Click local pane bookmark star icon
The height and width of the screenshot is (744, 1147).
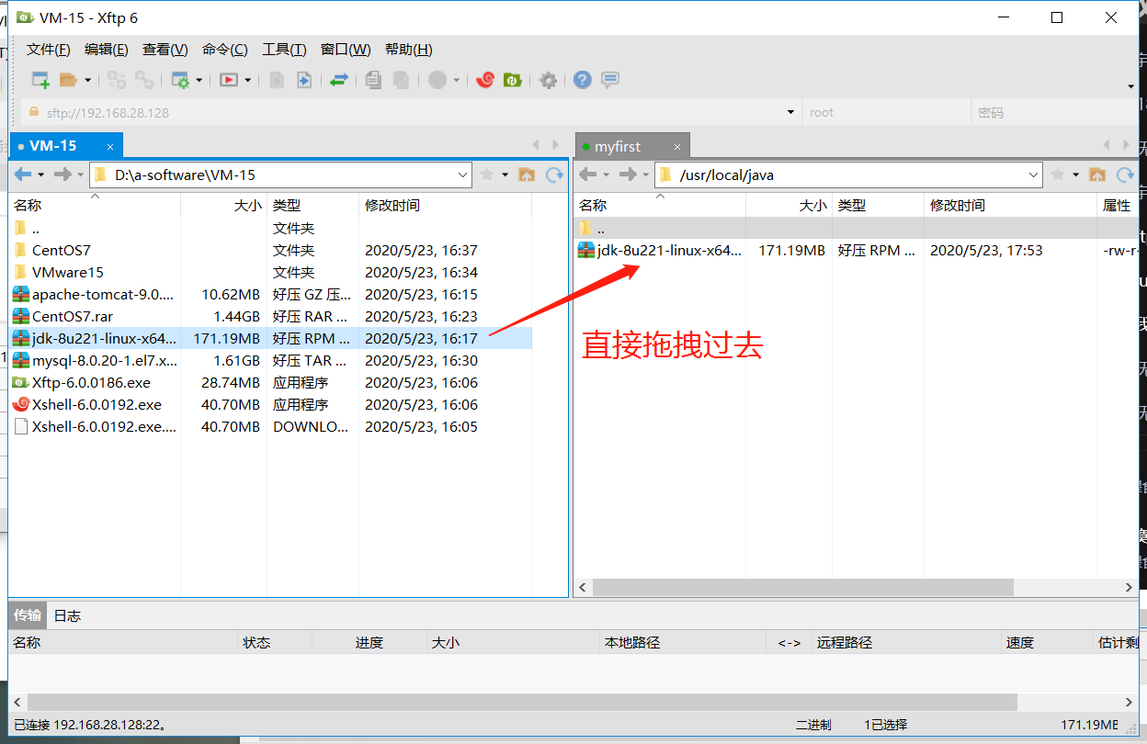coord(487,175)
